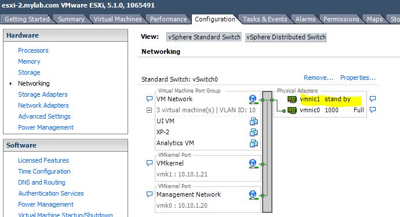Open vSwitch0 Properties... link
This screenshot has height=217, width=400.
point(358,78)
